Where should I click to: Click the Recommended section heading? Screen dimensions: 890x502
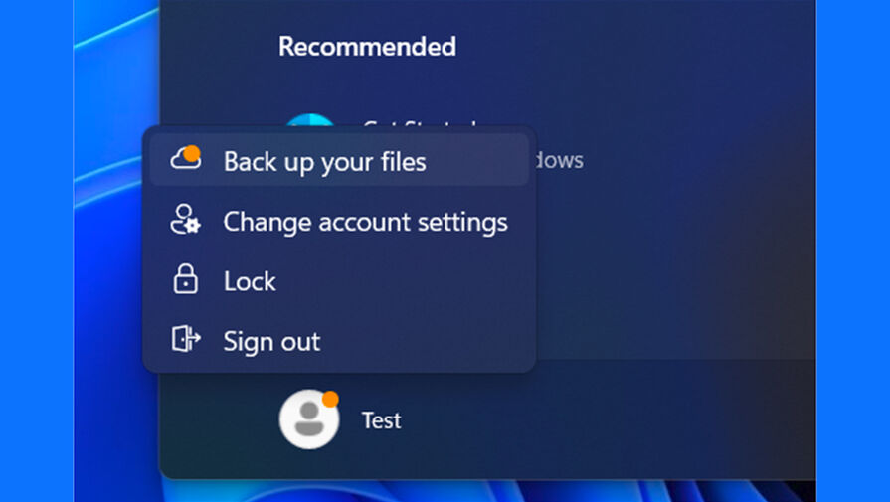pyautogui.click(x=367, y=46)
